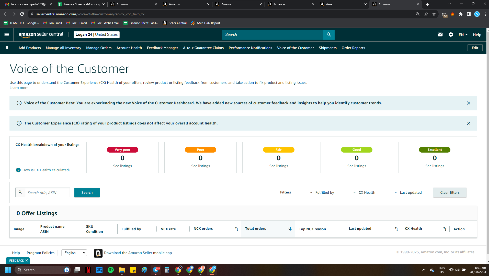Open Spotify from the taskbar
The width and height of the screenshot is (489, 276).
[111, 270]
